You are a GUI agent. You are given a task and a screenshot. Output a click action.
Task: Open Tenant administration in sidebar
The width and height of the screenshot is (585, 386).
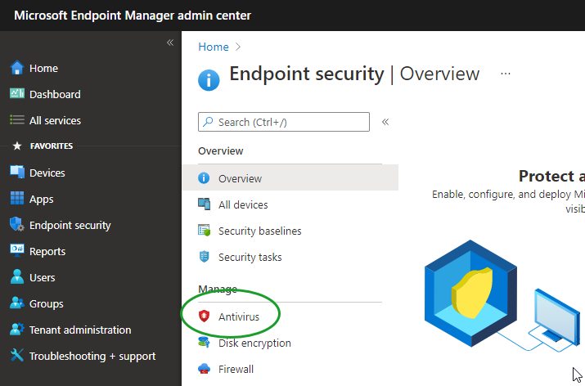80,330
